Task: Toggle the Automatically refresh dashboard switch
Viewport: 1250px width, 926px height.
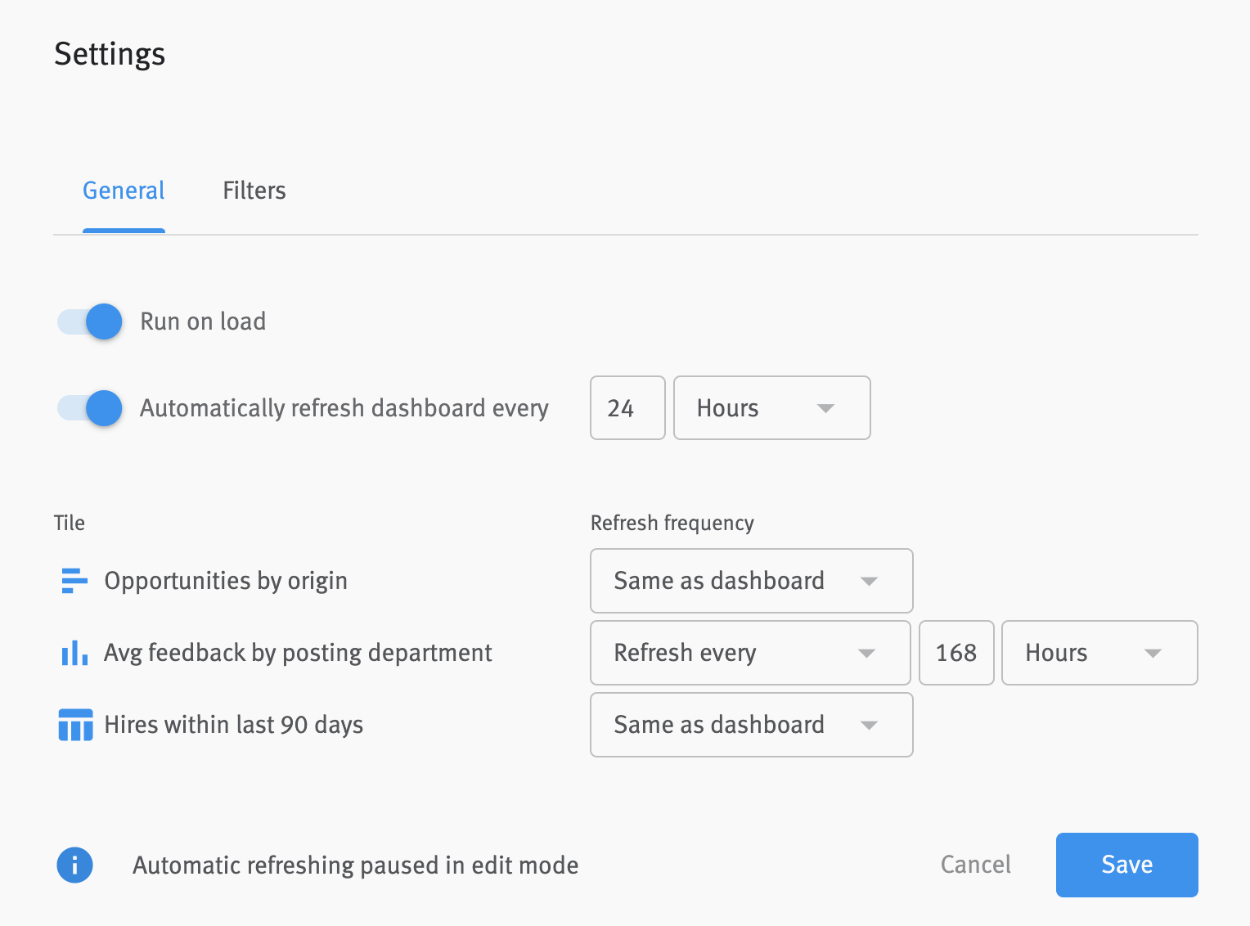Action: pos(88,408)
